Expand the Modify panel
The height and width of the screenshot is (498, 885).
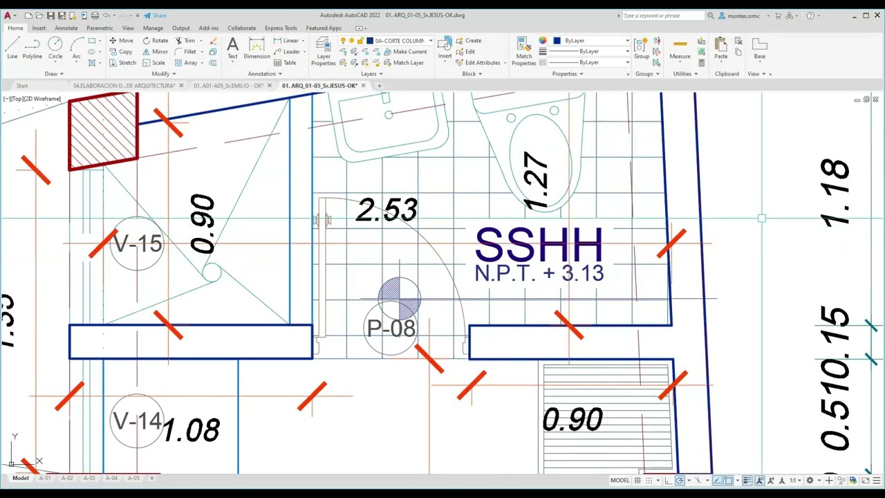(x=164, y=74)
